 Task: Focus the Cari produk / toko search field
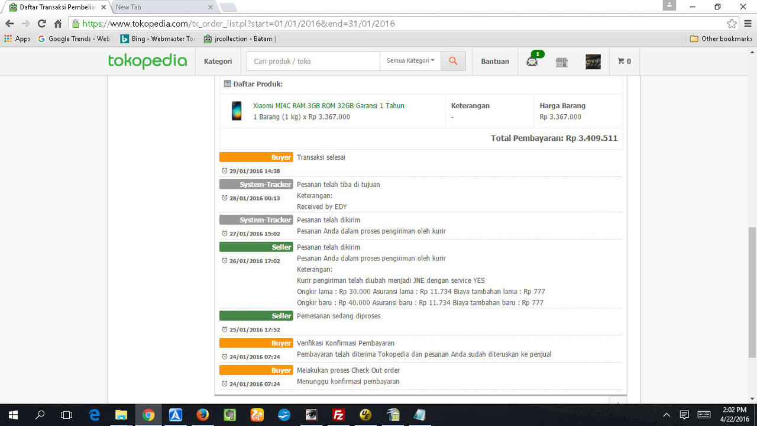click(x=313, y=61)
